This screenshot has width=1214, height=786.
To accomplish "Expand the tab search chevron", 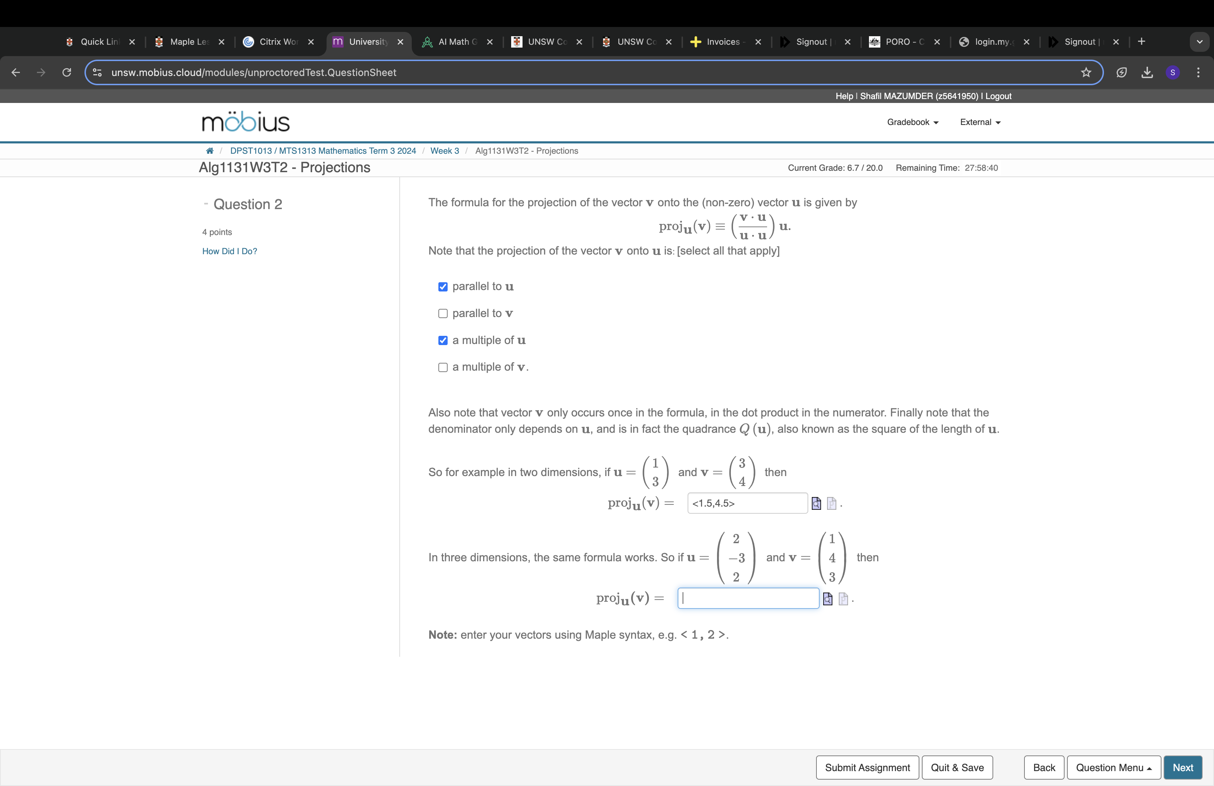I will pyautogui.click(x=1200, y=42).
